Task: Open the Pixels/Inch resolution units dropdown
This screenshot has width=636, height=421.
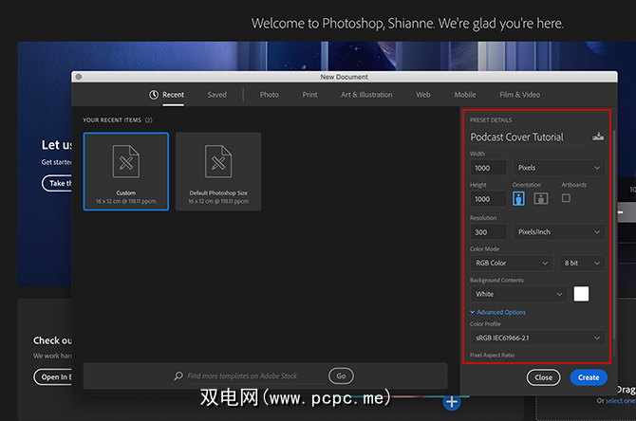Action: (x=559, y=232)
